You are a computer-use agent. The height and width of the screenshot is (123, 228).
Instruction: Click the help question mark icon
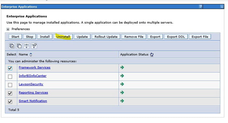[201, 7]
